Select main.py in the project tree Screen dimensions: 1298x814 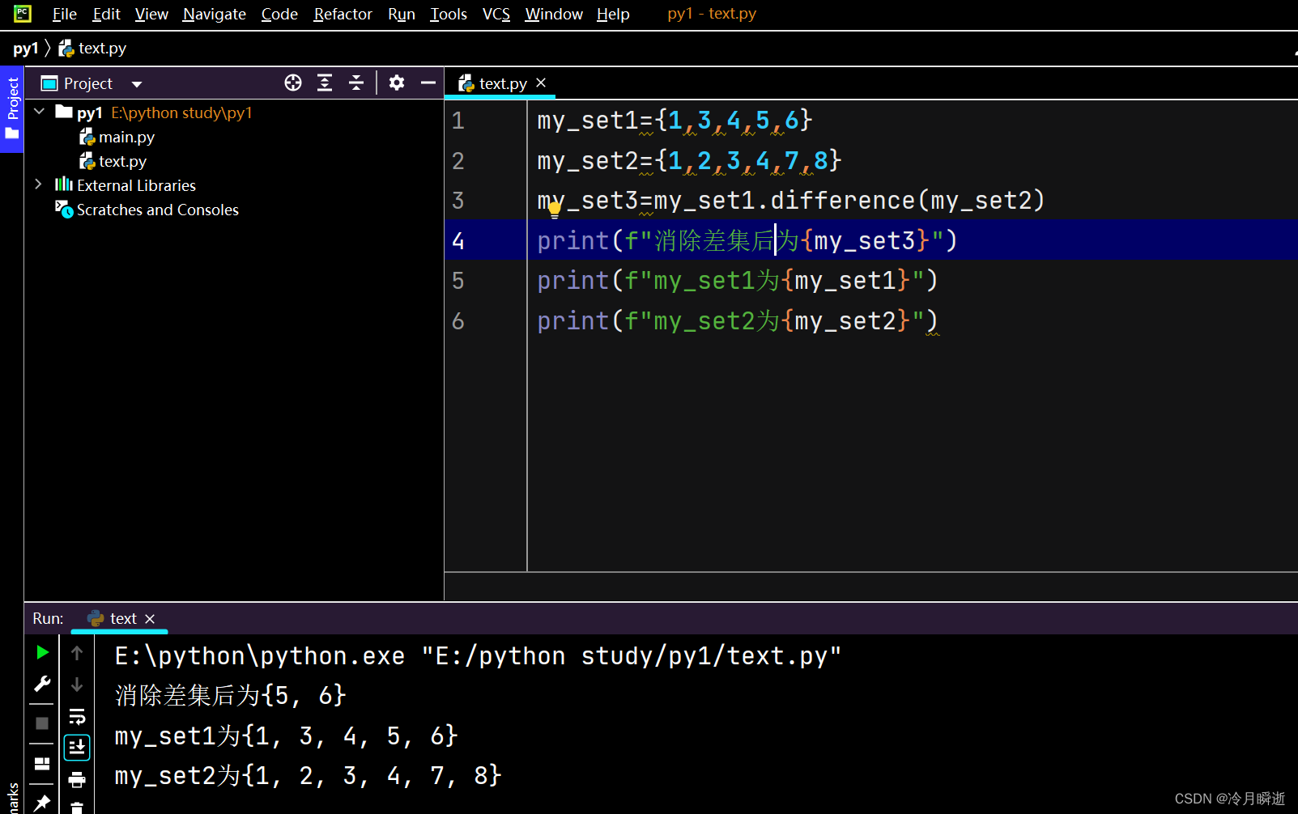pos(126,137)
